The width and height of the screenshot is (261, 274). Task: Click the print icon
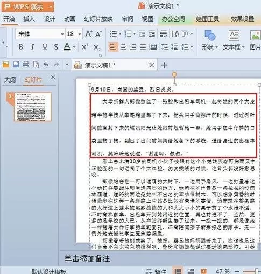[26, 64]
